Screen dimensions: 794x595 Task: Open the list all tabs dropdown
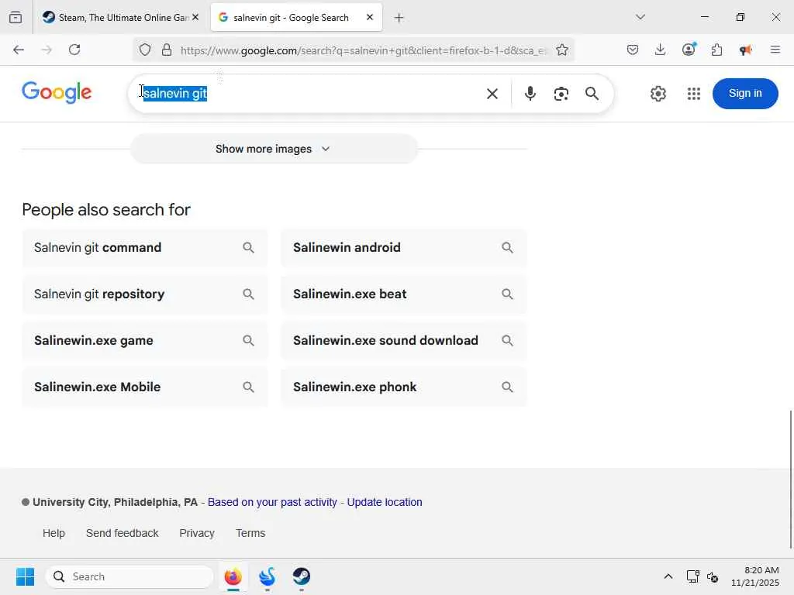pos(640,17)
